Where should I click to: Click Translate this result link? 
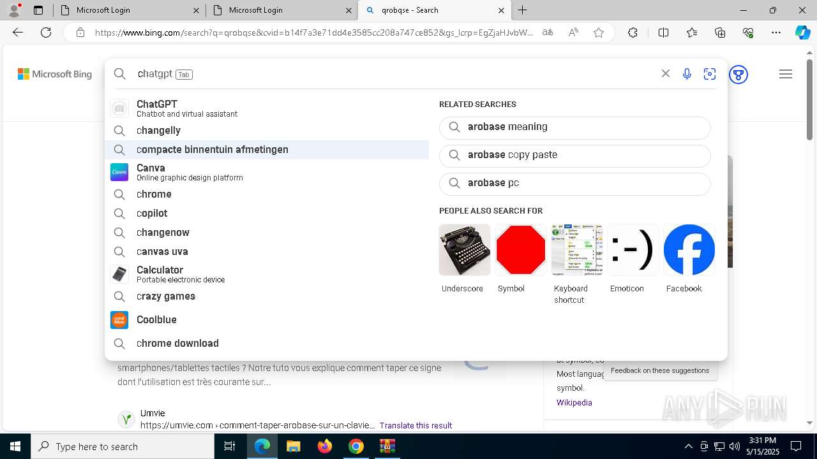(416, 425)
